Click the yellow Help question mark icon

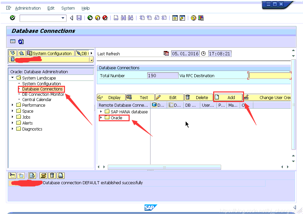point(193,18)
